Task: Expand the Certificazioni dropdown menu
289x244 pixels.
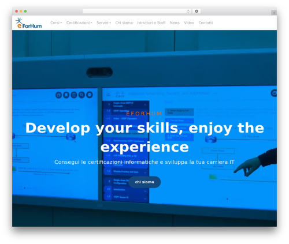Action: pos(79,22)
